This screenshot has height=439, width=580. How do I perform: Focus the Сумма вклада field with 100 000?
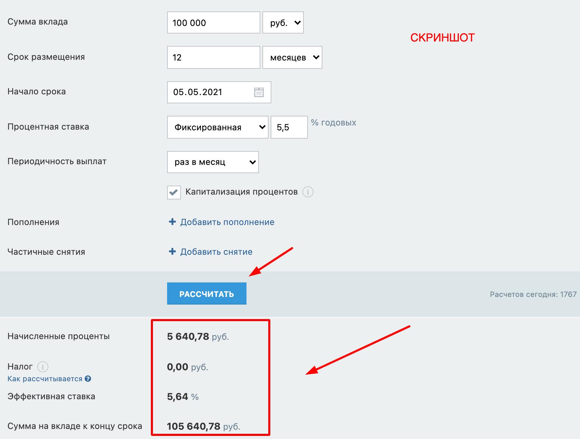214,22
